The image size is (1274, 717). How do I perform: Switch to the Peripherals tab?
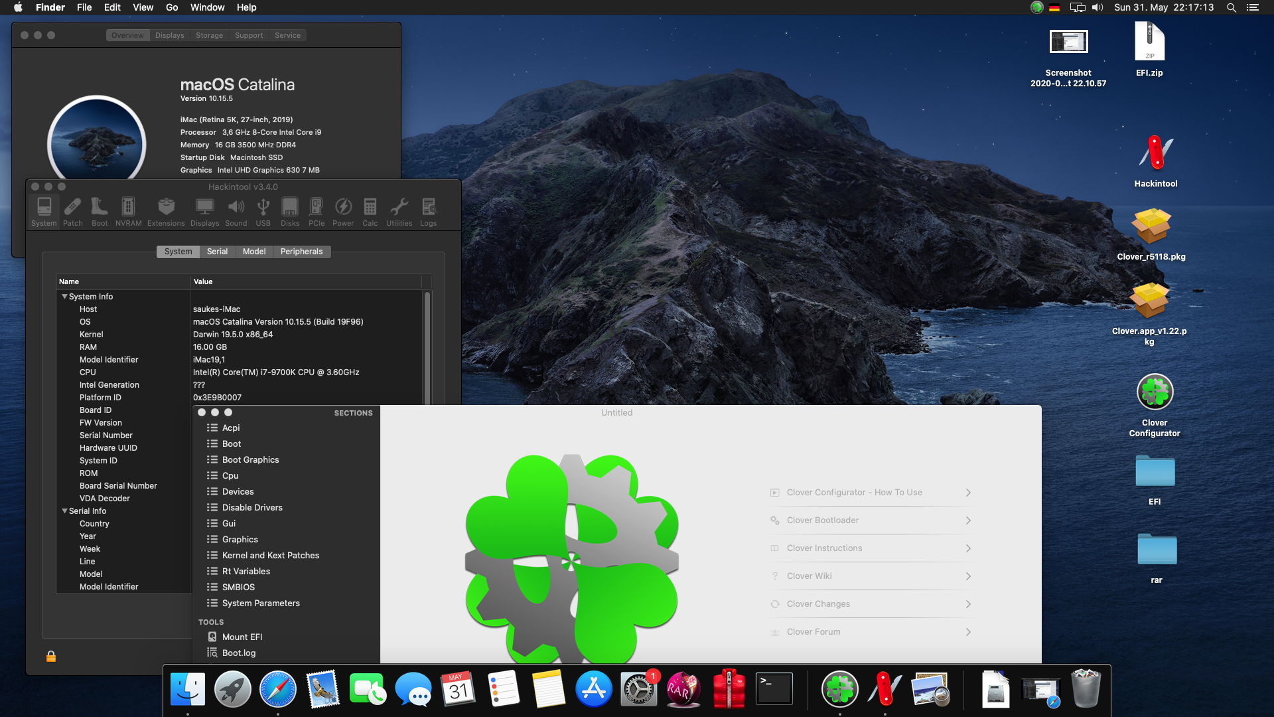point(301,252)
